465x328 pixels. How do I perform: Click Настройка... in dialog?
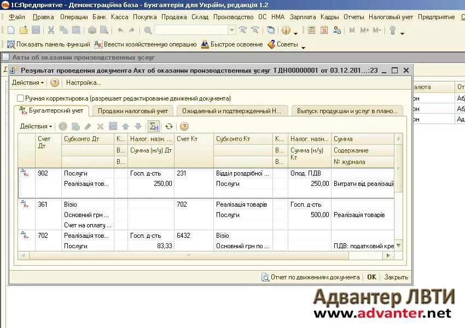click(x=83, y=83)
